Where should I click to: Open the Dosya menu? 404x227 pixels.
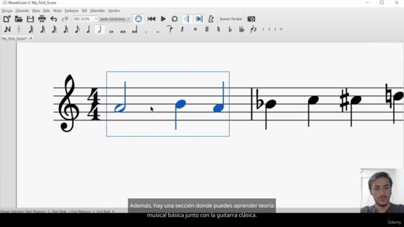pyautogui.click(x=7, y=11)
